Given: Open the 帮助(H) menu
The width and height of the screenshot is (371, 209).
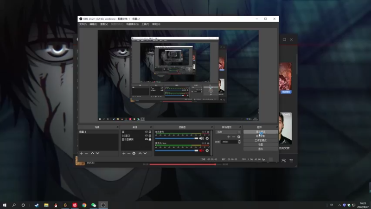Looking at the screenshot, I should point(156,24).
